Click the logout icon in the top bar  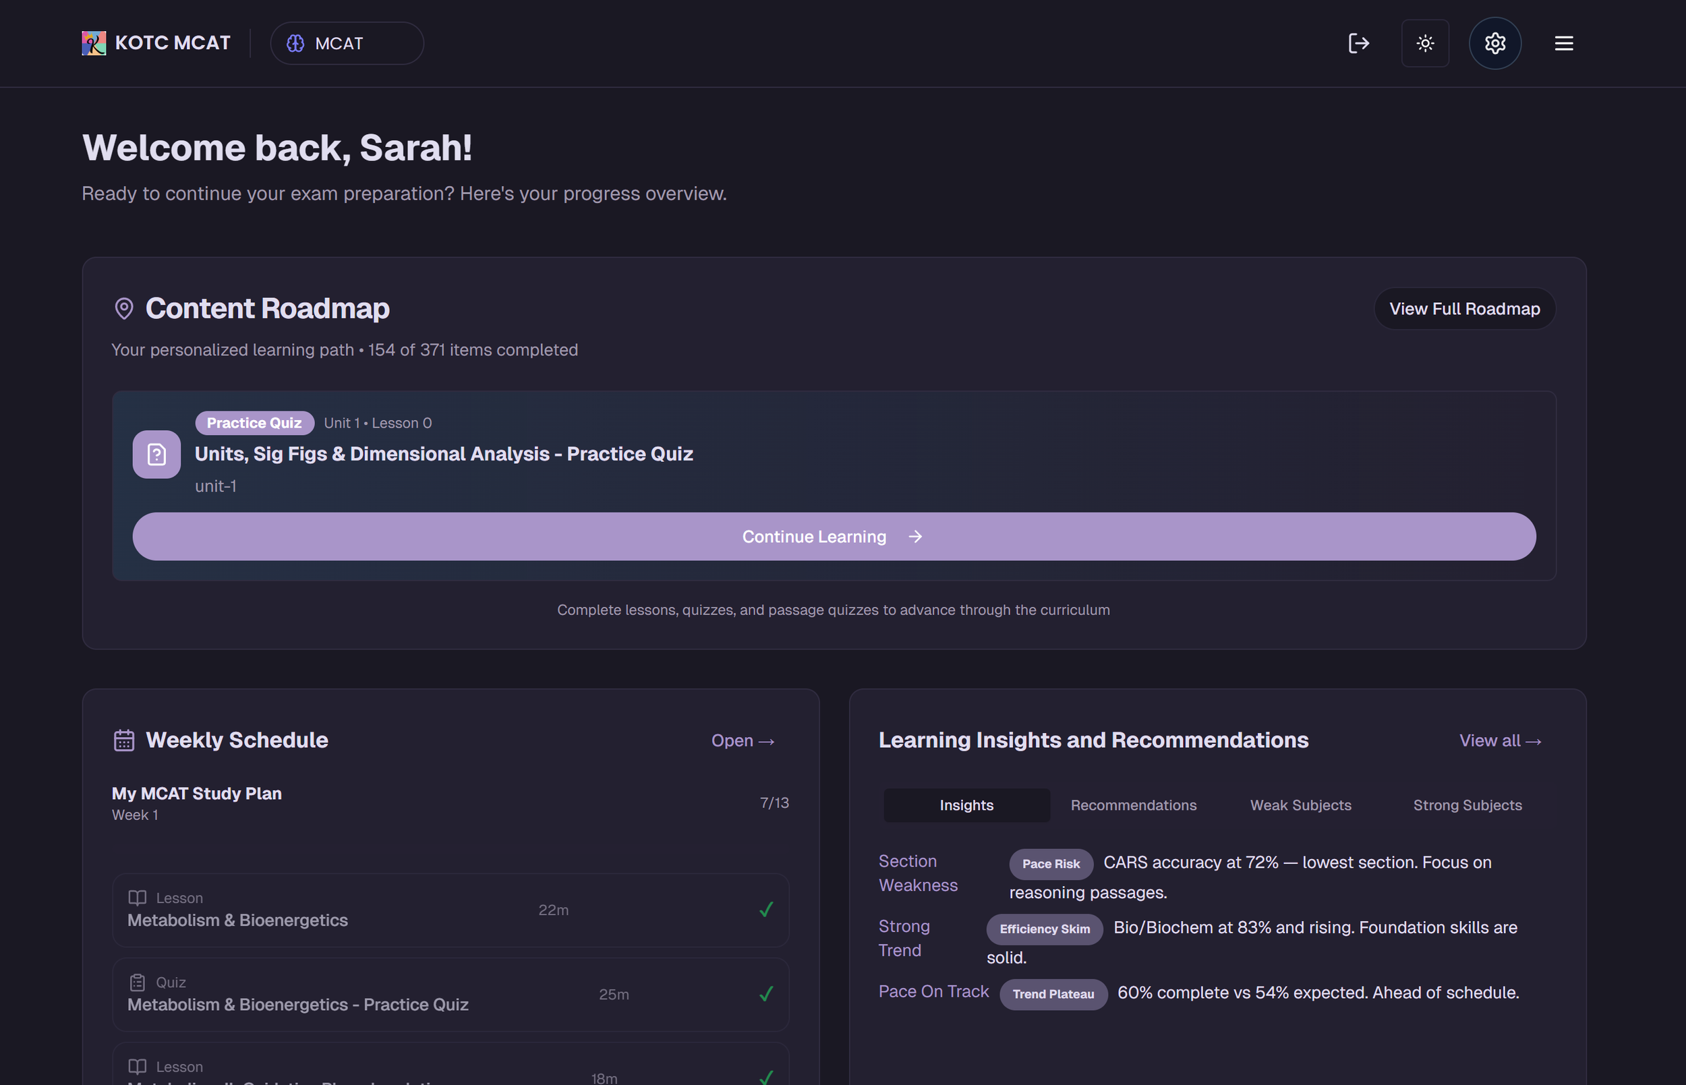1358,43
